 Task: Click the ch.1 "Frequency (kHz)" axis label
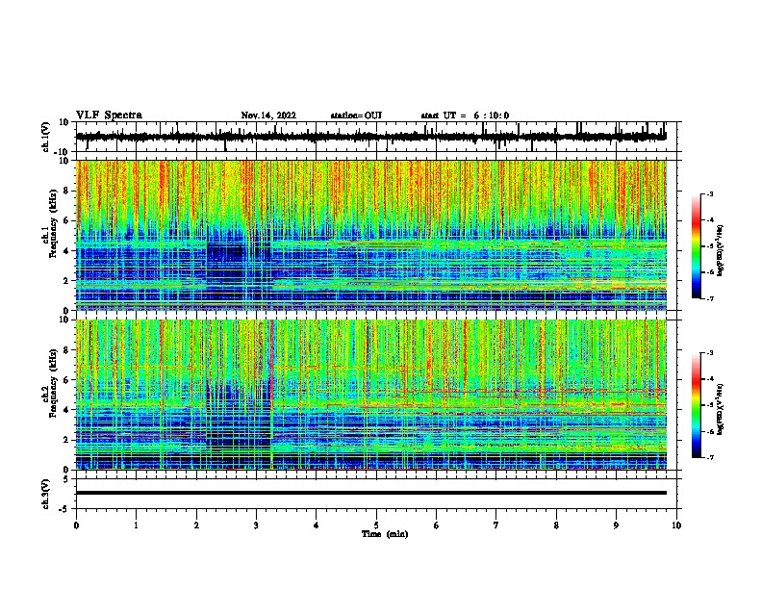click(x=53, y=224)
